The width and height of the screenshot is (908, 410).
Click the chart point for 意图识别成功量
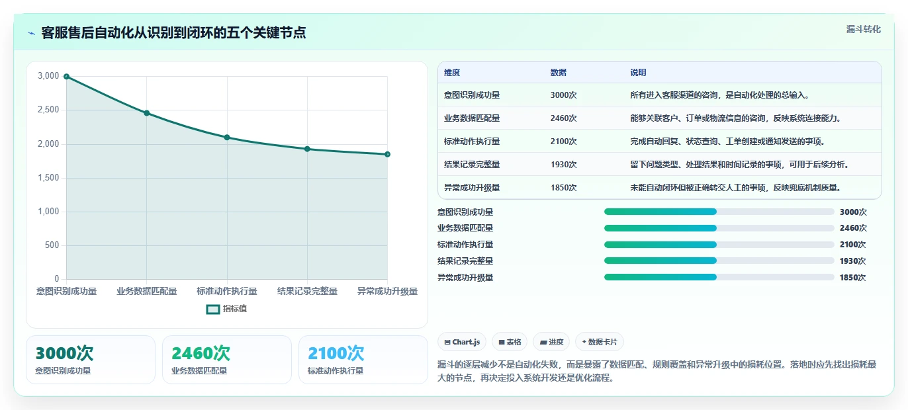tap(66, 77)
